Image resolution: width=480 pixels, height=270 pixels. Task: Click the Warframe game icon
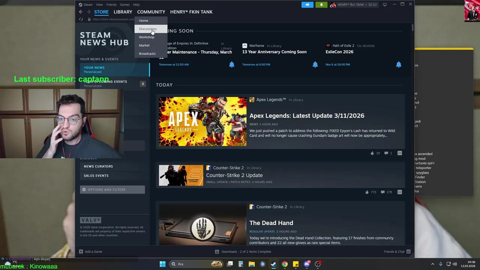pyautogui.click(x=244, y=45)
